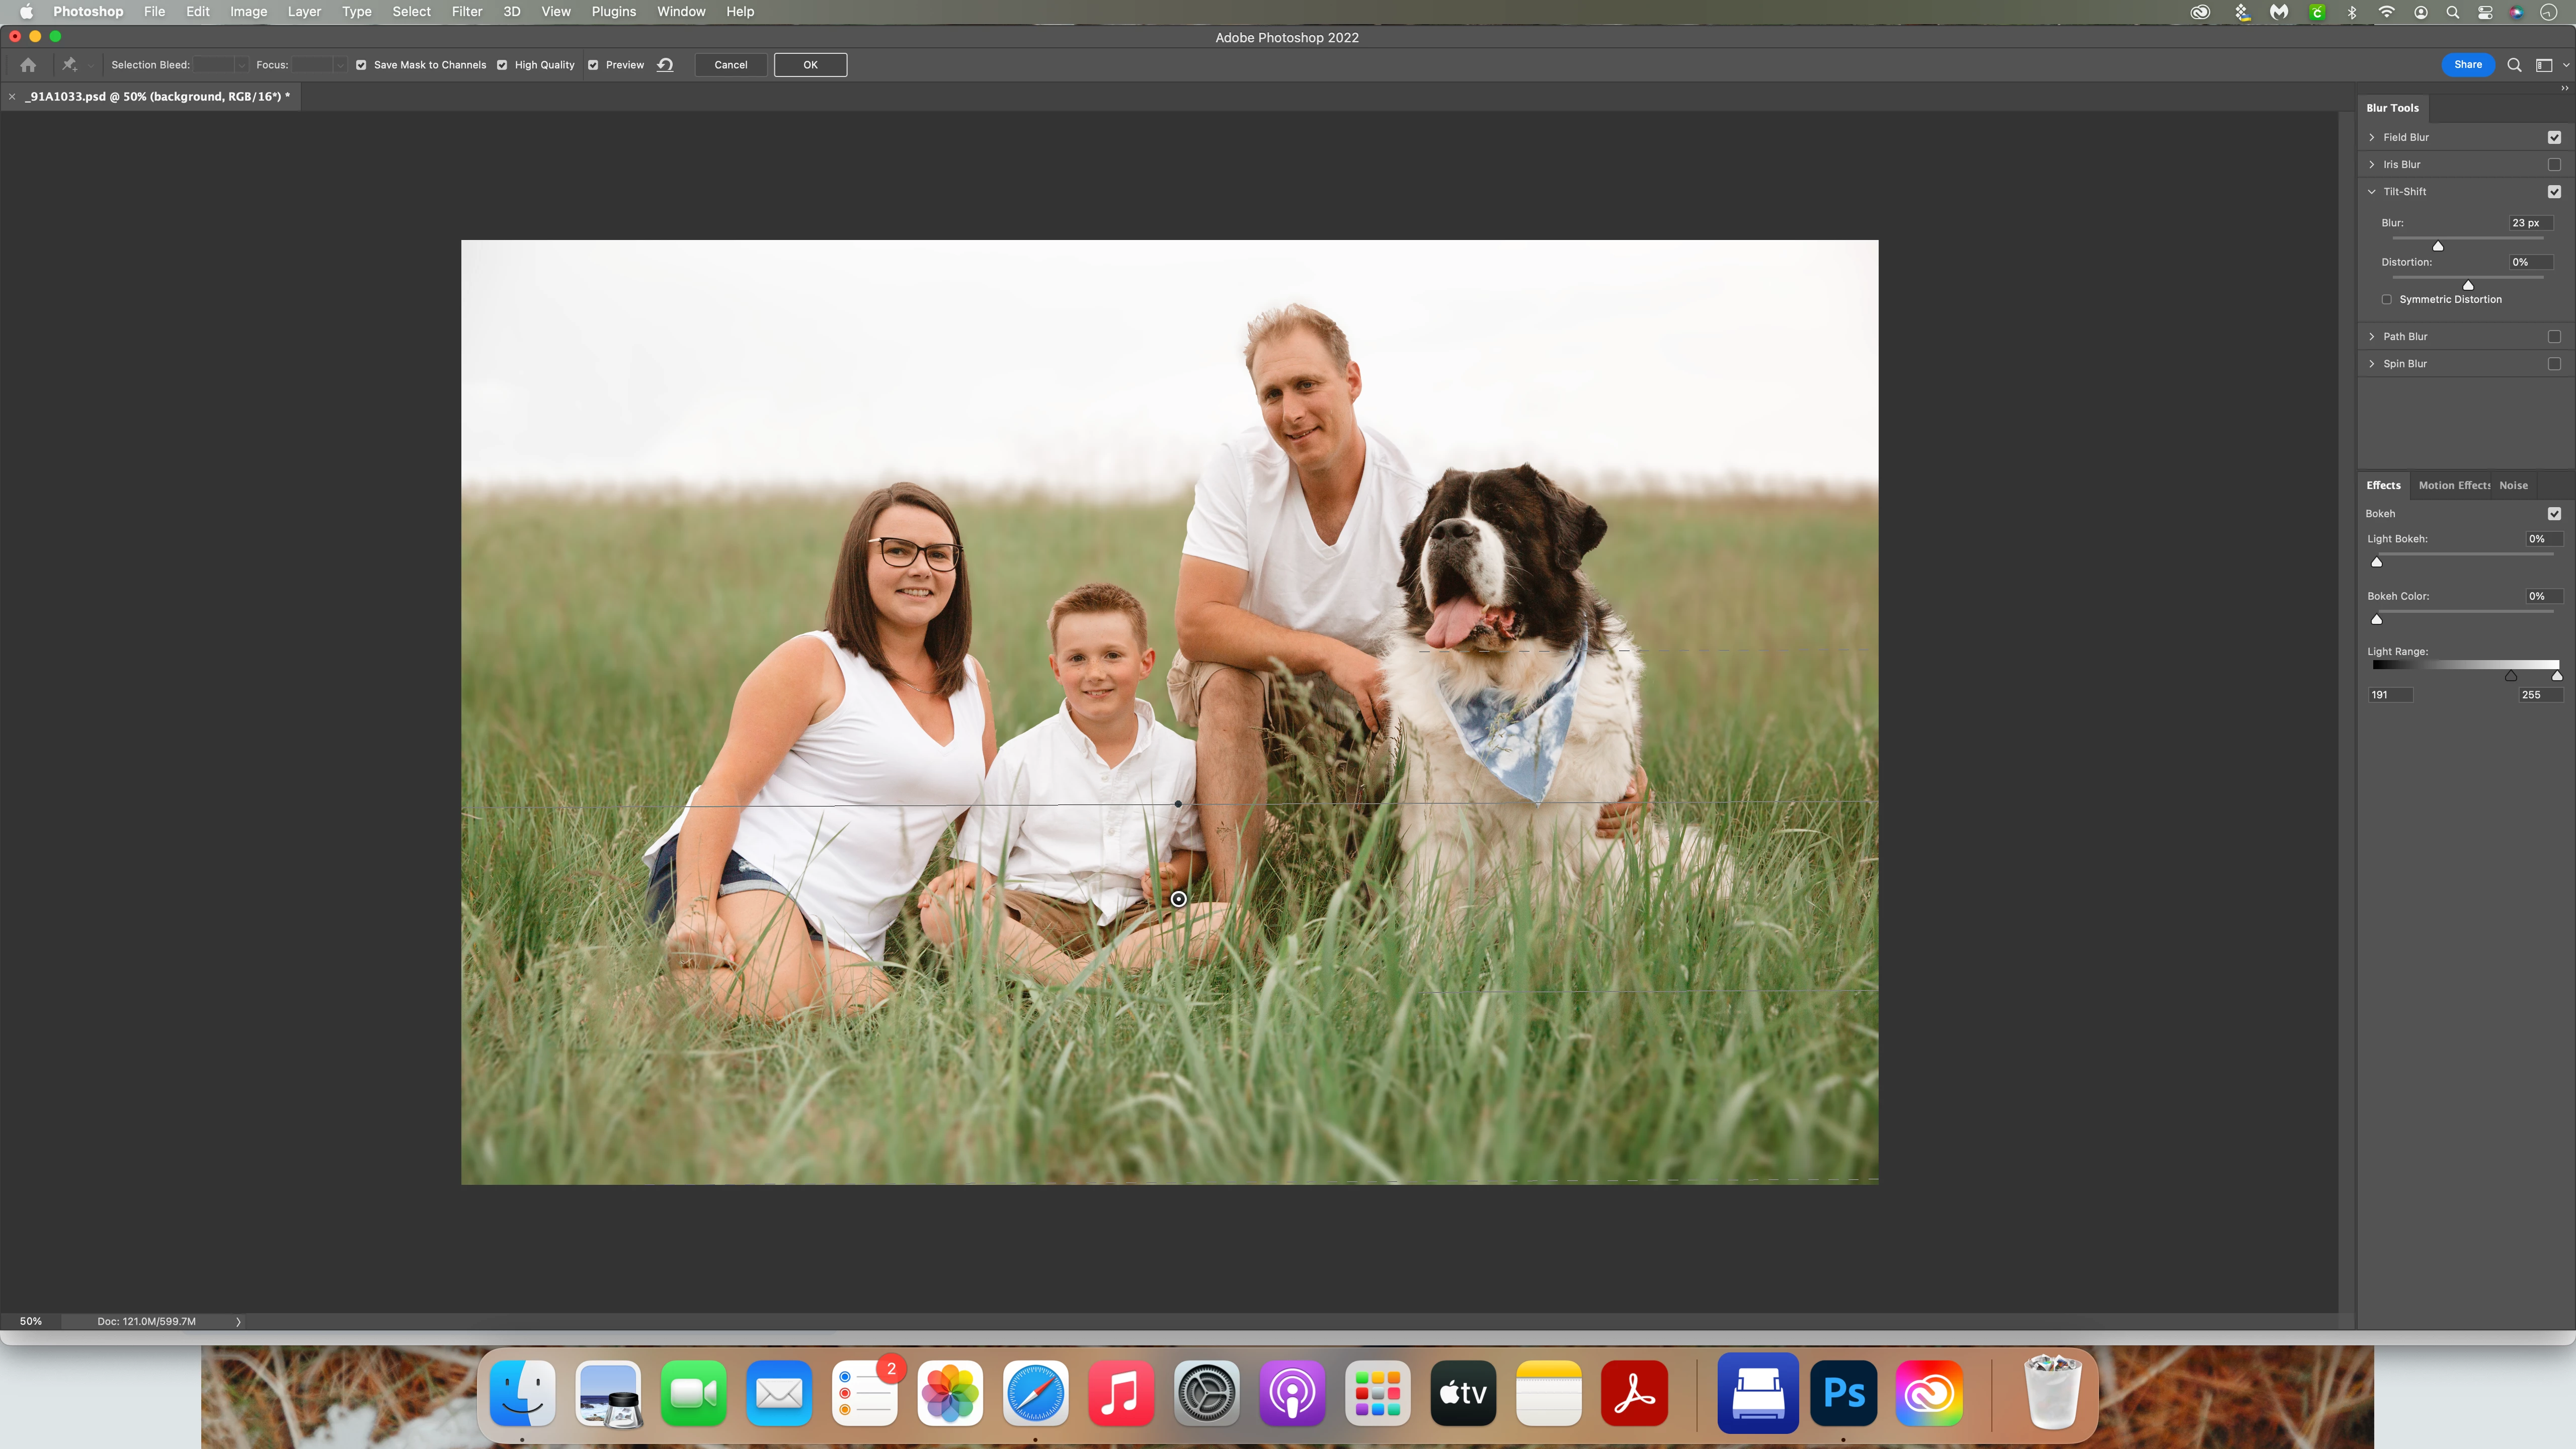Toggle Symmetric Distortion checkbox
Image resolution: width=2576 pixels, height=1449 pixels.
[x=2387, y=299]
